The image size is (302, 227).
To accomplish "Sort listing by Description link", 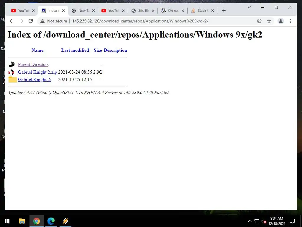I will point(115,50).
